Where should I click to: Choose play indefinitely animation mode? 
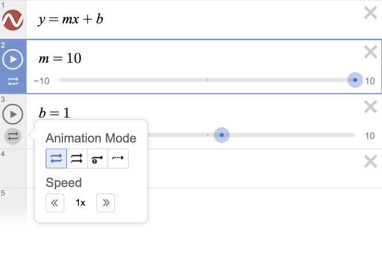pos(118,158)
